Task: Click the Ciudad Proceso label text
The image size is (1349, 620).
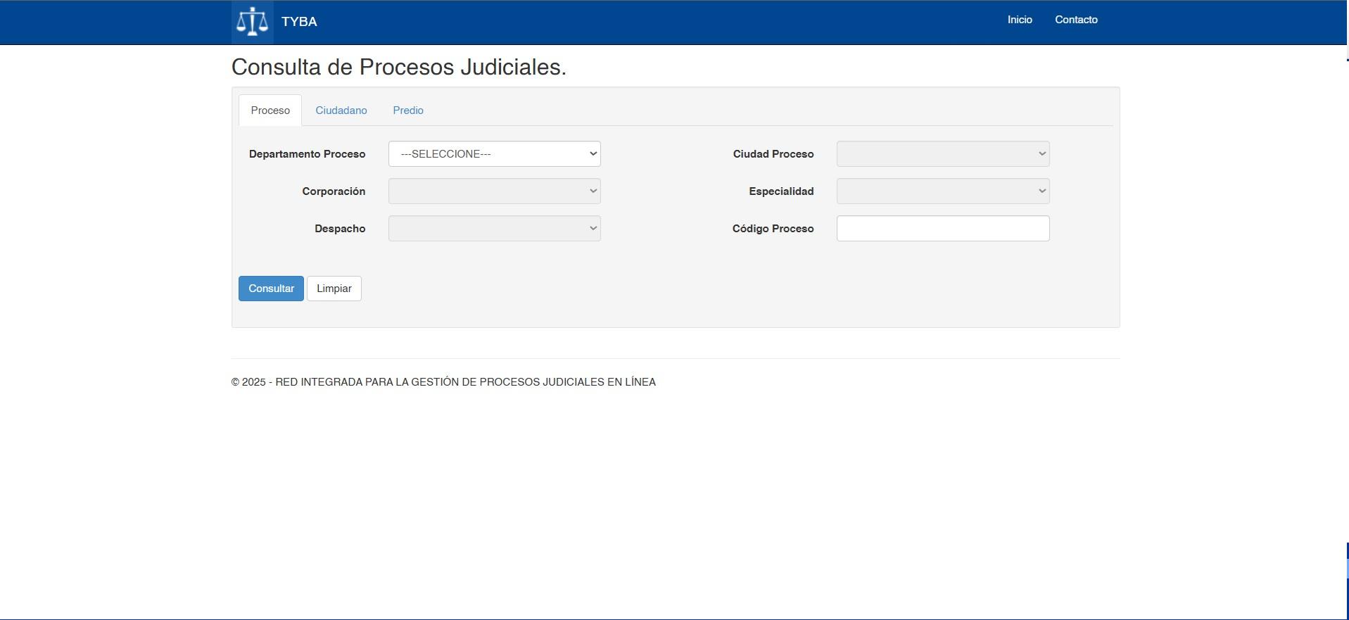Action: pos(773,154)
